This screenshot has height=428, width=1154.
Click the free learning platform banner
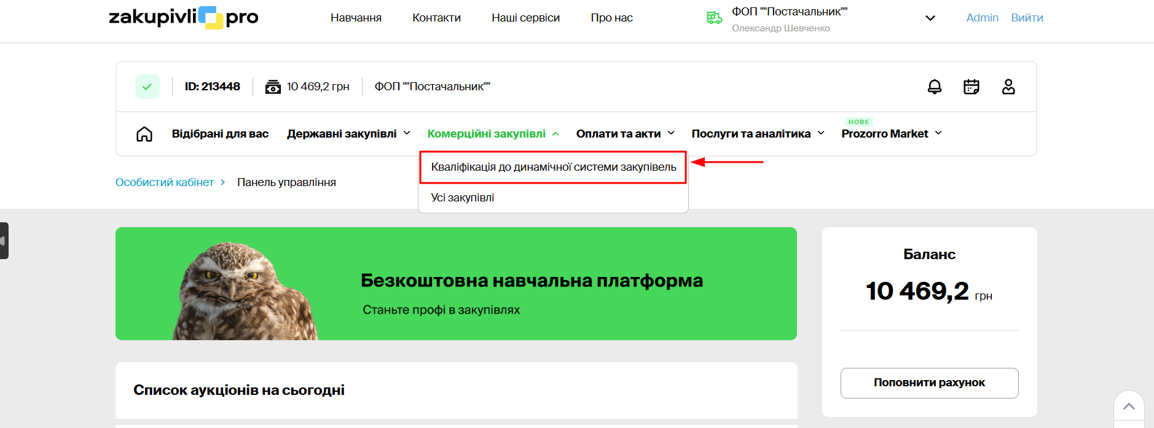coord(456,284)
